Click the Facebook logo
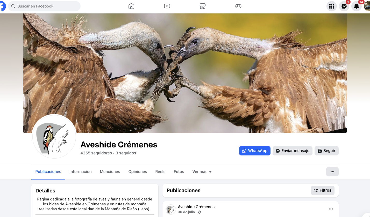This screenshot has width=370, height=217. [x=2, y=6]
